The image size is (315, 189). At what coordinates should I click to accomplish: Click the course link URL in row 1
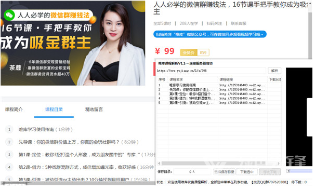[242, 85]
